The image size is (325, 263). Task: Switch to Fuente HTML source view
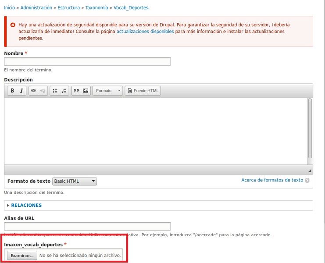pos(143,91)
